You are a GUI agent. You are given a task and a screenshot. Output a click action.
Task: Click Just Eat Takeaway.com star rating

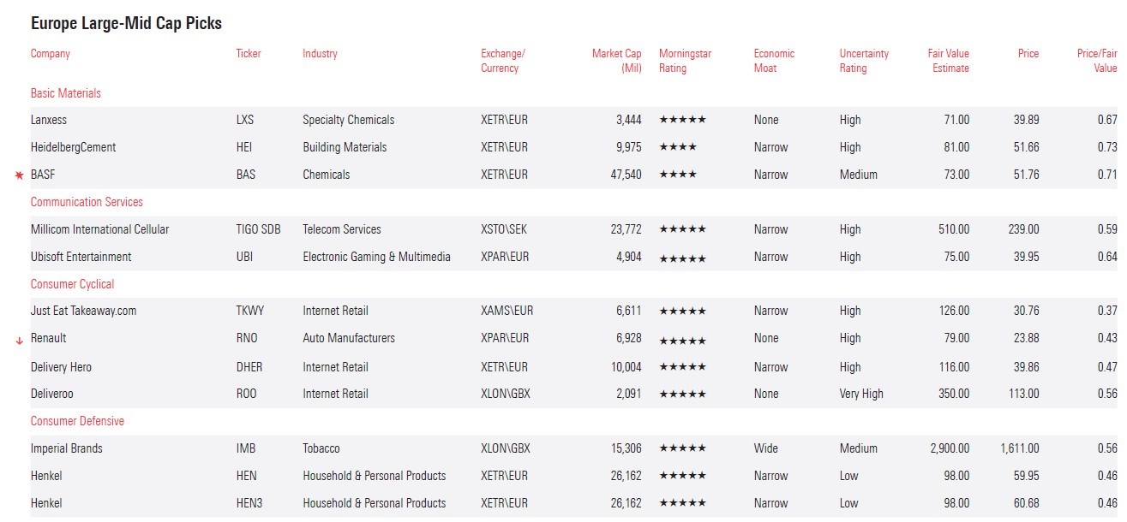point(682,311)
